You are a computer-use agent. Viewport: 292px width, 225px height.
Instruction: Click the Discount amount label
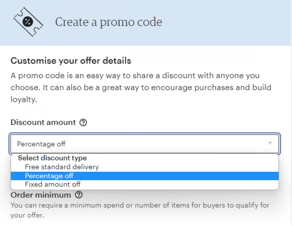[x=43, y=122]
